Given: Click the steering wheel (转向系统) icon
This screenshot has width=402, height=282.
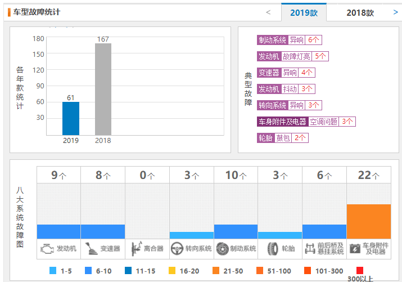Looking at the screenshot, I should tap(177, 249).
